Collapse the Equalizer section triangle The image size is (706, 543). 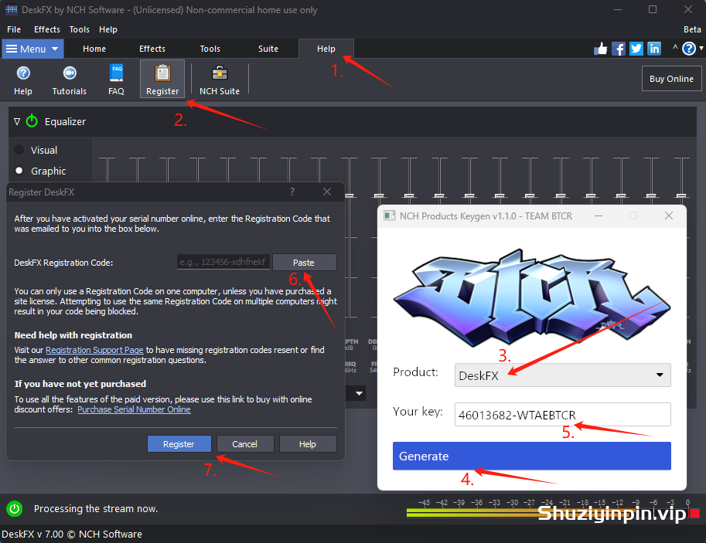pyautogui.click(x=17, y=121)
